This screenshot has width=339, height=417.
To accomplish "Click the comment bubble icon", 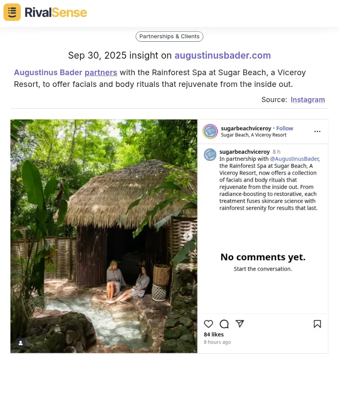I will click(x=224, y=324).
